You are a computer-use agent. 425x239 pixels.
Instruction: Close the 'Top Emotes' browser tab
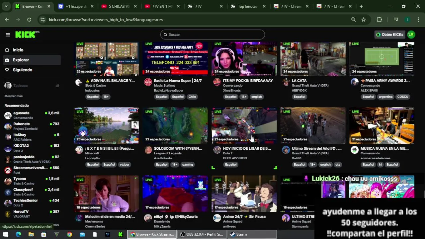[264, 6]
